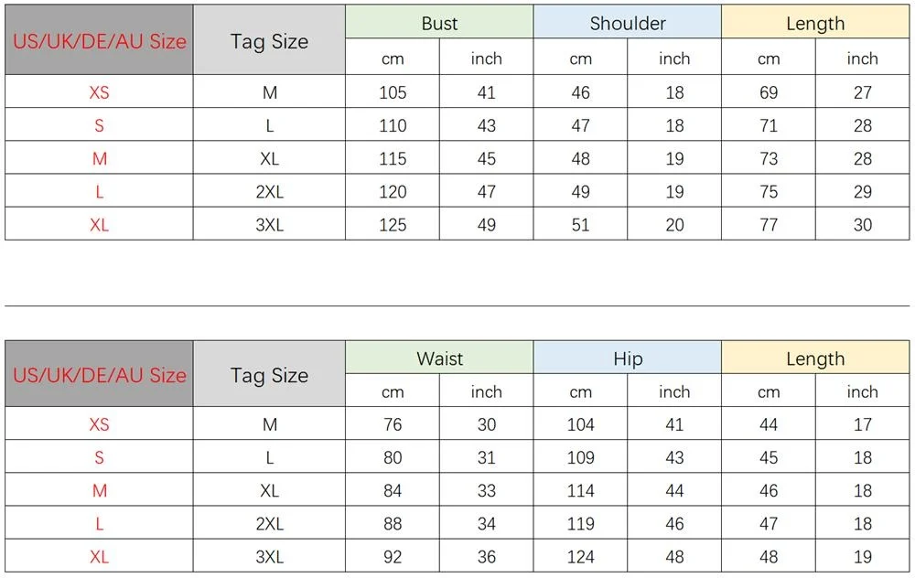The width and height of the screenshot is (915, 578).
Task: Select hip value 124 cm
Action: (x=580, y=556)
